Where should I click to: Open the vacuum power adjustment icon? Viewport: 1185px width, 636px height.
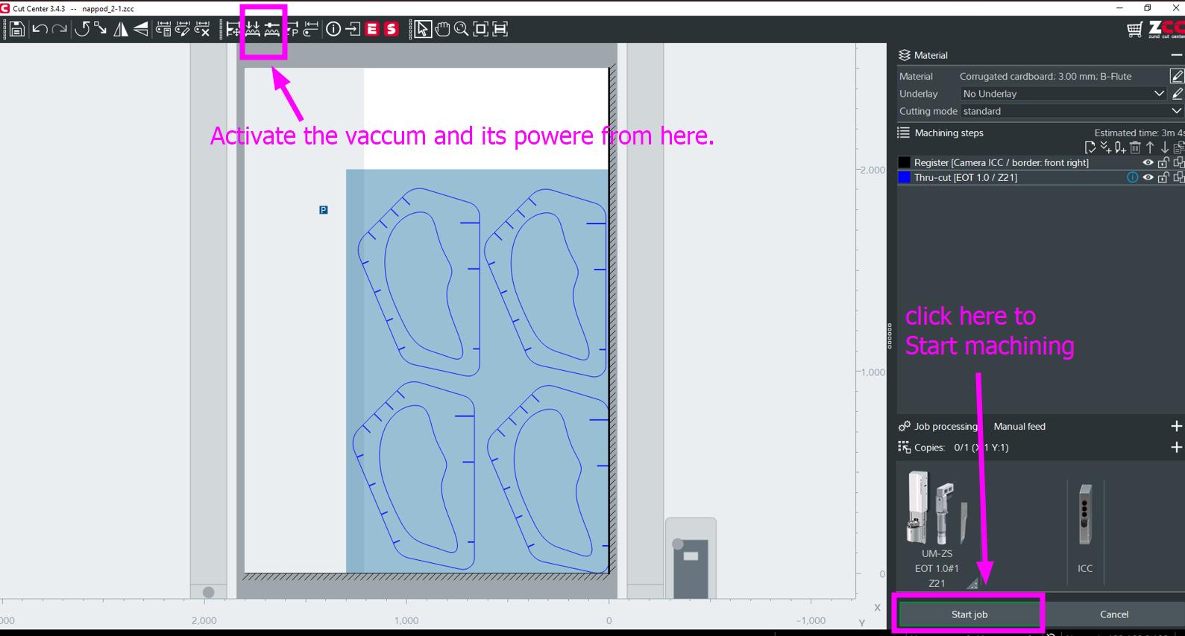272,29
